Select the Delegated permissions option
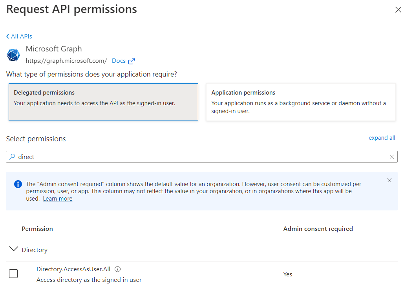Screen dimensions: 404x285 pyautogui.click(x=103, y=101)
